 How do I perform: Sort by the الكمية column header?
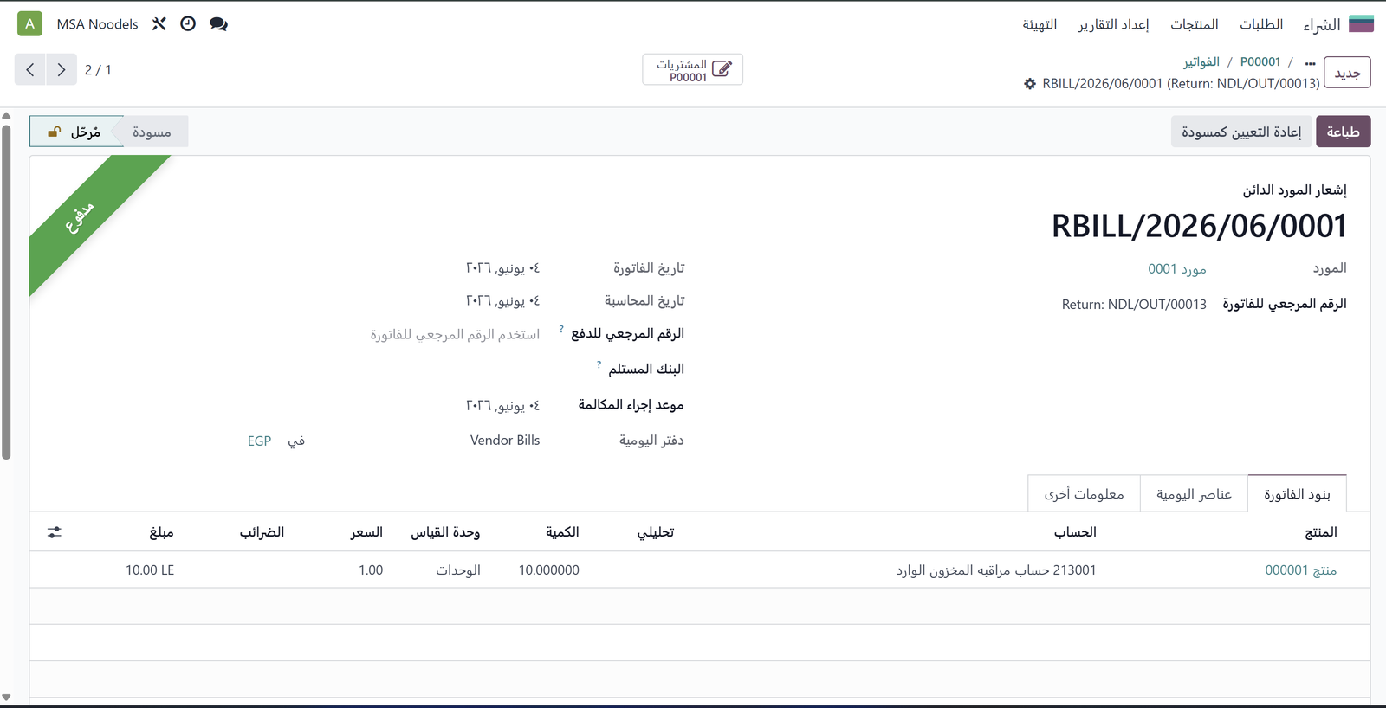point(562,532)
